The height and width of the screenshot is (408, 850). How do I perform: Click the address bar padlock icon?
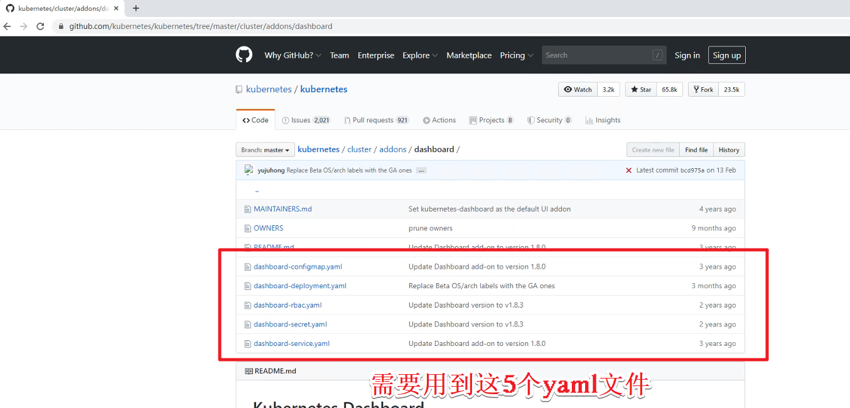tap(61, 26)
